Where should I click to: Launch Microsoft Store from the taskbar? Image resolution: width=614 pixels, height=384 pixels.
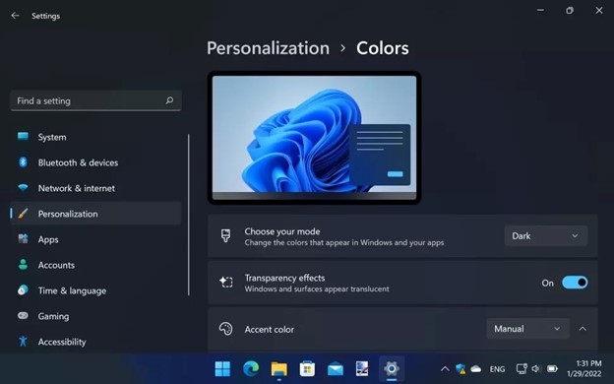pyautogui.click(x=307, y=368)
